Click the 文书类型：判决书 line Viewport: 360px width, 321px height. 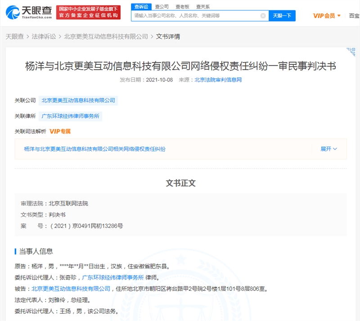pos(43,215)
